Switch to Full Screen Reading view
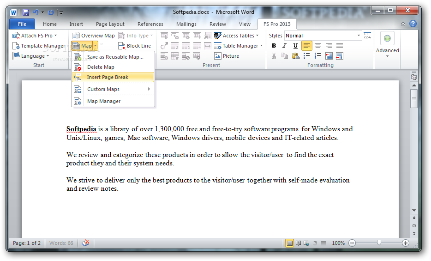Screen dimensions: 431x261 tap(298, 243)
